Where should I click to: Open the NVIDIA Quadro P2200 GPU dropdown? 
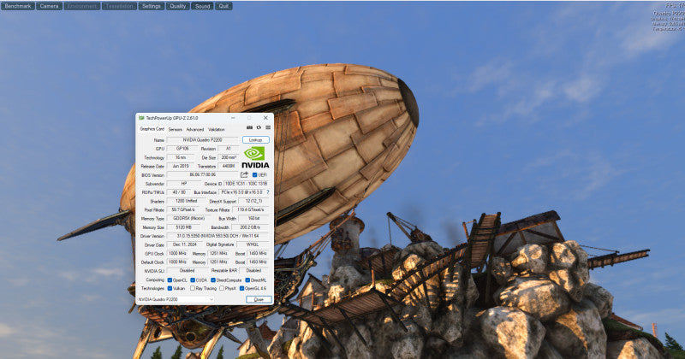[x=176, y=299]
